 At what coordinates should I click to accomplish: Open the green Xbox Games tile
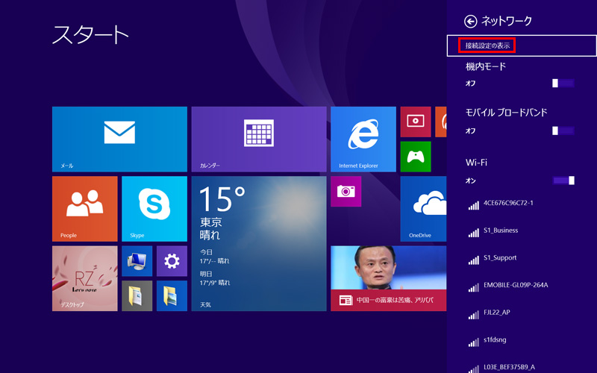pos(416,157)
